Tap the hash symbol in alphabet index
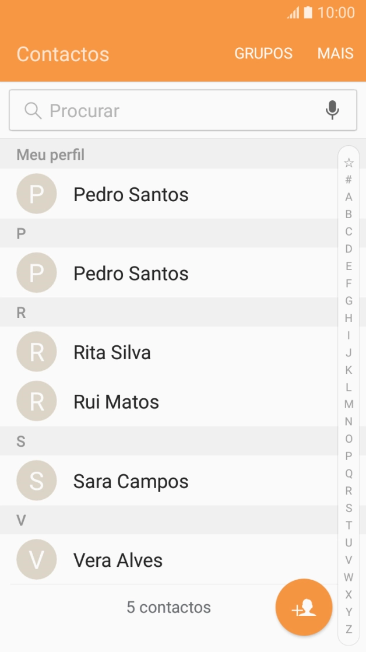This screenshot has height=652, width=366. 348,180
